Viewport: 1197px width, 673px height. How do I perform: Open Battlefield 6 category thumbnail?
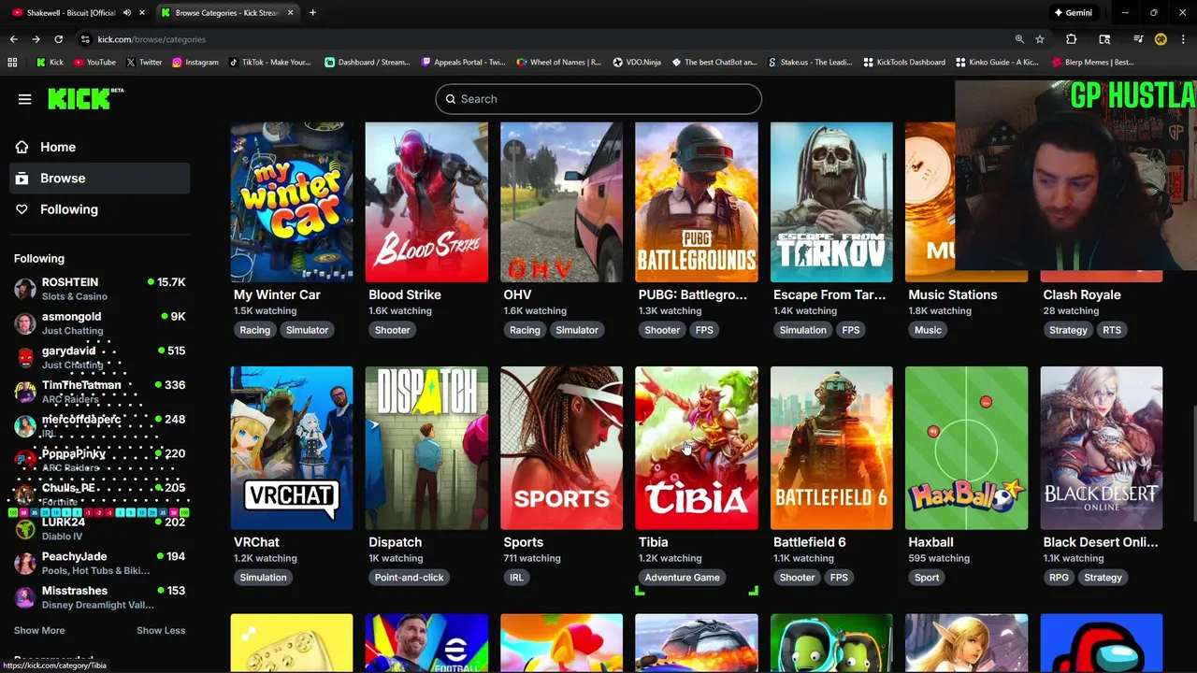(x=831, y=448)
